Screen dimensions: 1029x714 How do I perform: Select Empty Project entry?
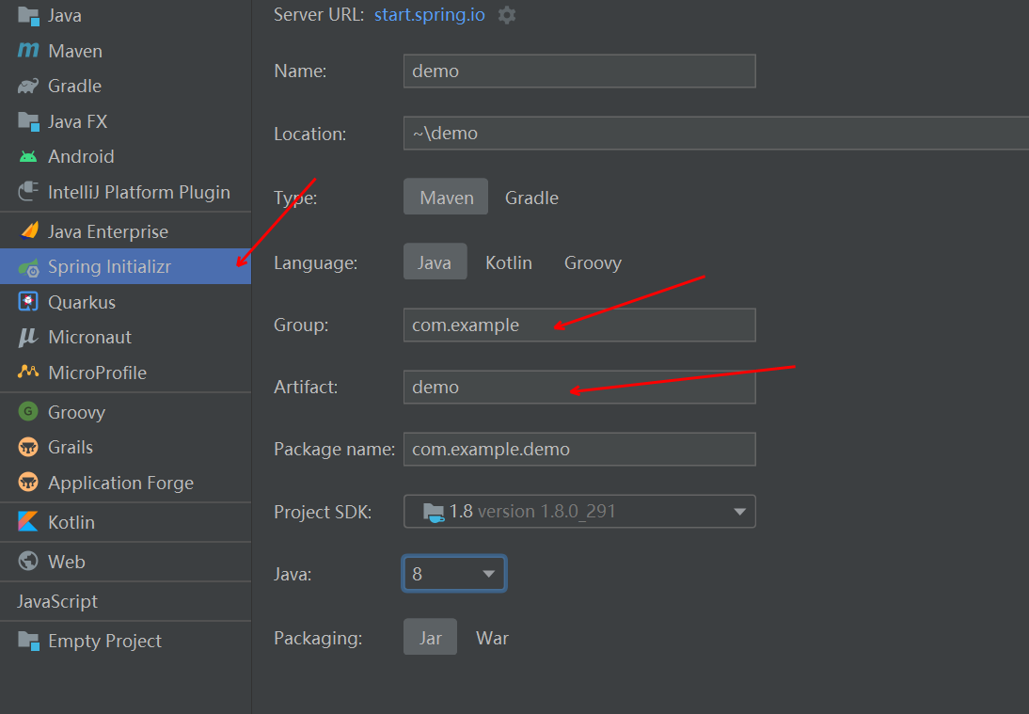[x=125, y=641]
